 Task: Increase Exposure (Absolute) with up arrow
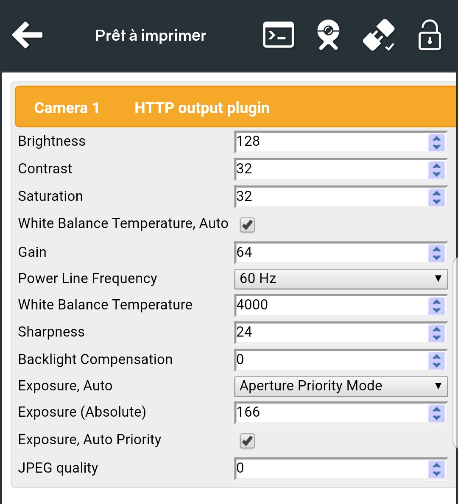pyautogui.click(x=436, y=409)
